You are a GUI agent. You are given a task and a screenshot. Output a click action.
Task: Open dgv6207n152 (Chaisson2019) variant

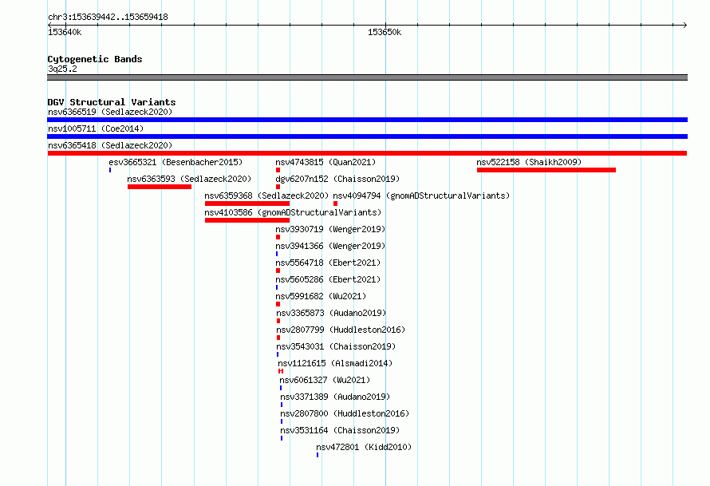coord(337,179)
